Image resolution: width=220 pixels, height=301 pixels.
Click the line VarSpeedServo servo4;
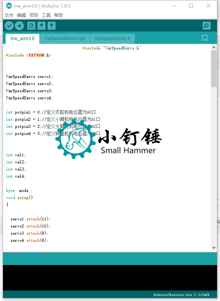[x=29, y=98]
